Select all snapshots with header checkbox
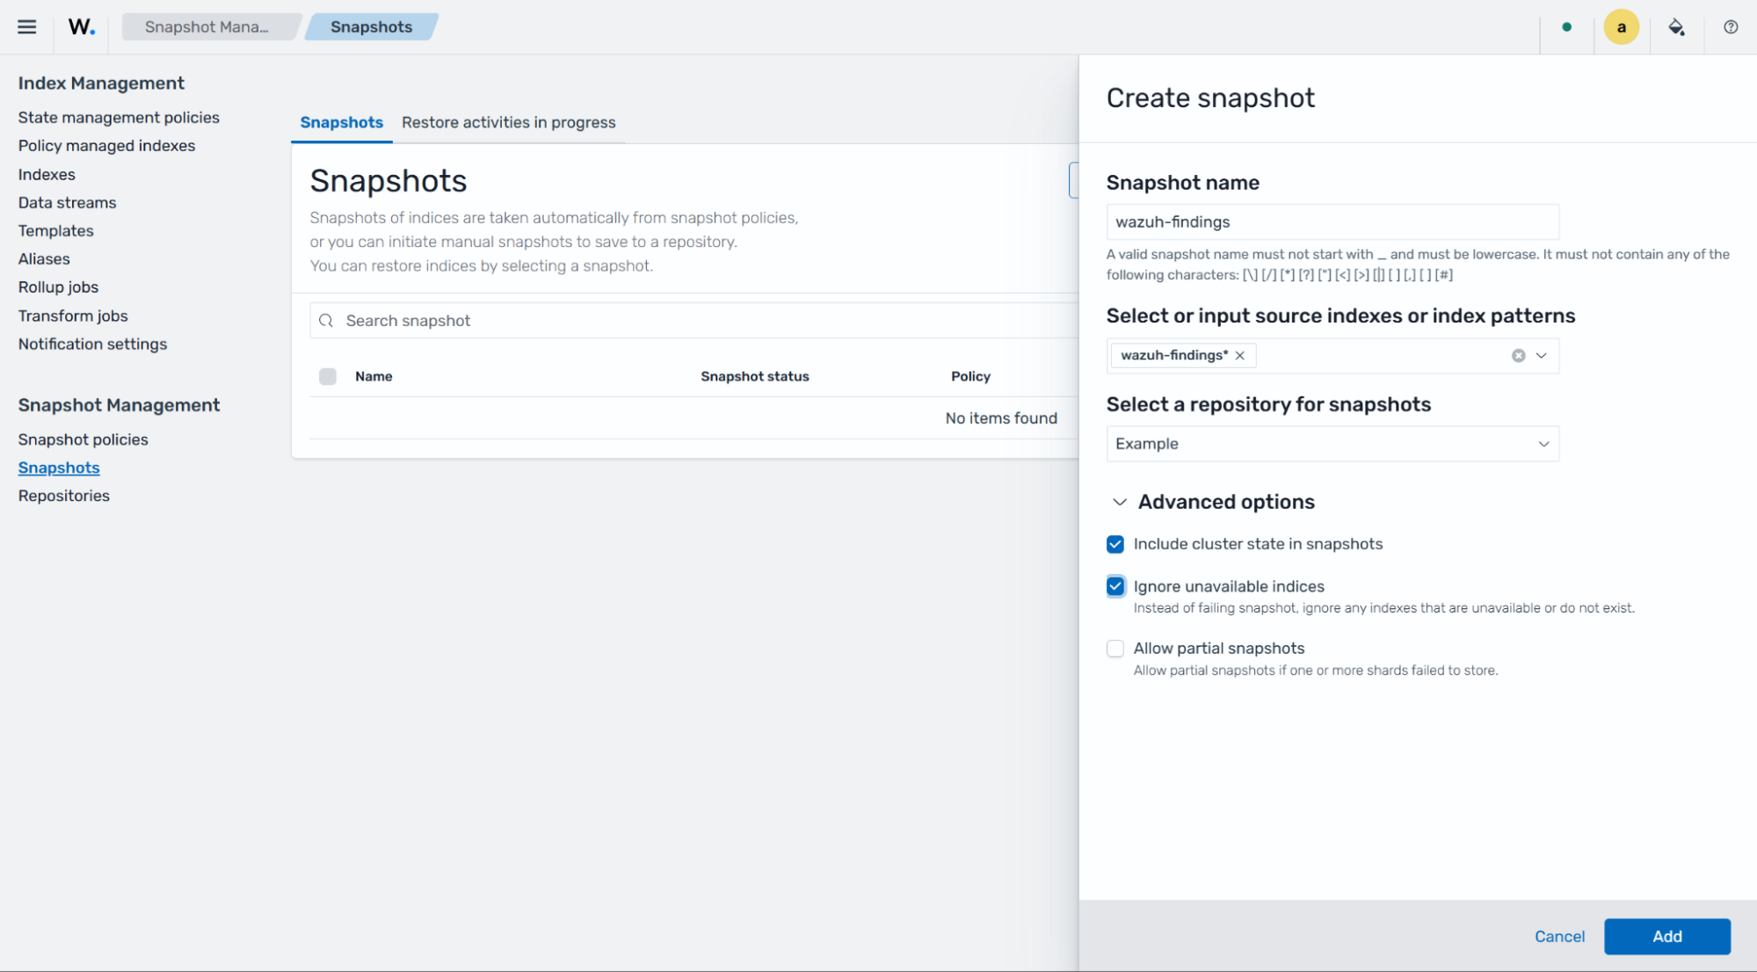1757x972 pixels. [328, 376]
